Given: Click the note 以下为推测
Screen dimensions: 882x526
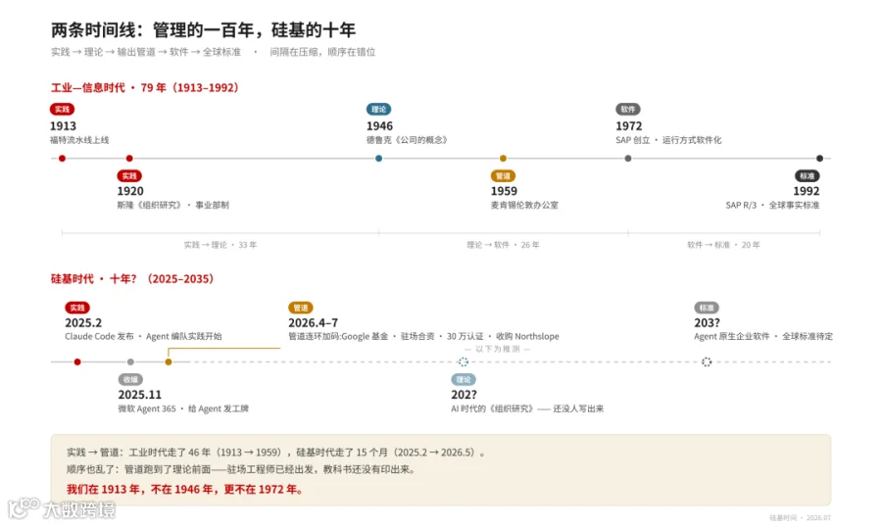Looking at the screenshot, I should 497,349.
